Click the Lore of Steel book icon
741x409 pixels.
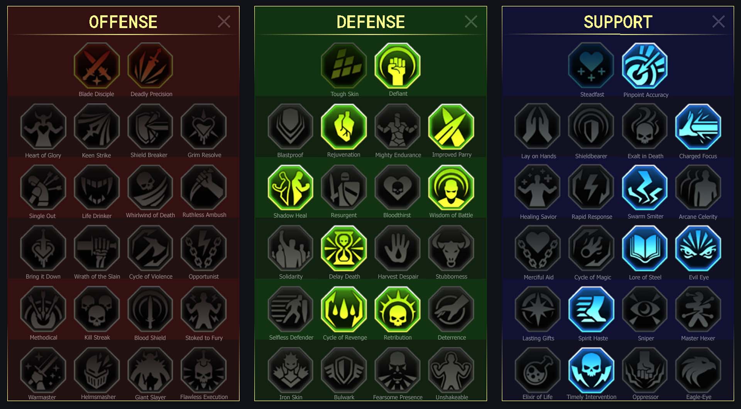pyautogui.click(x=645, y=248)
